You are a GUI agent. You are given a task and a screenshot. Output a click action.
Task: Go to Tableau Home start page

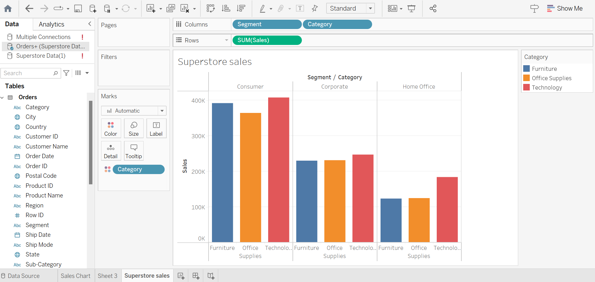pyautogui.click(x=8, y=8)
